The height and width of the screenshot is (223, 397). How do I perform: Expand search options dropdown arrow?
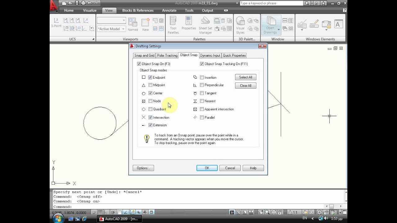click(312, 3)
